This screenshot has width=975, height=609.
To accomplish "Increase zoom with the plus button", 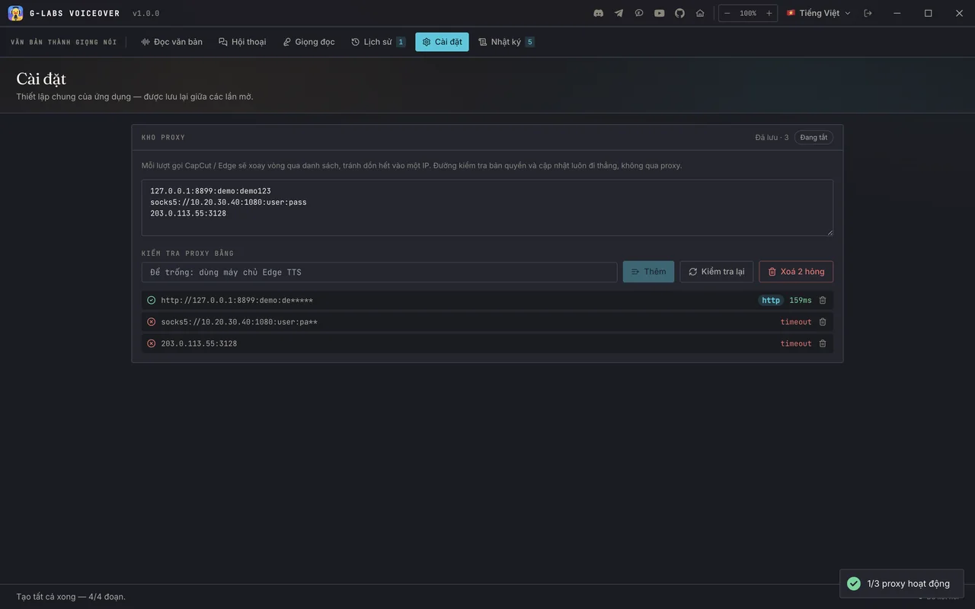I will [x=769, y=13].
